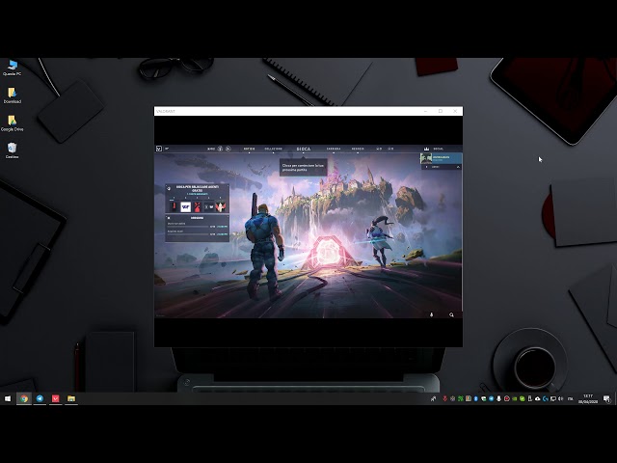Open the Download folder on desktop
This screenshot has width=617, height=463.
(12, 94)
